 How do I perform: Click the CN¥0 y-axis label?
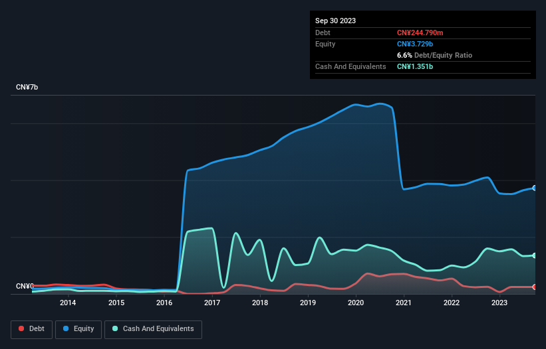25,286
